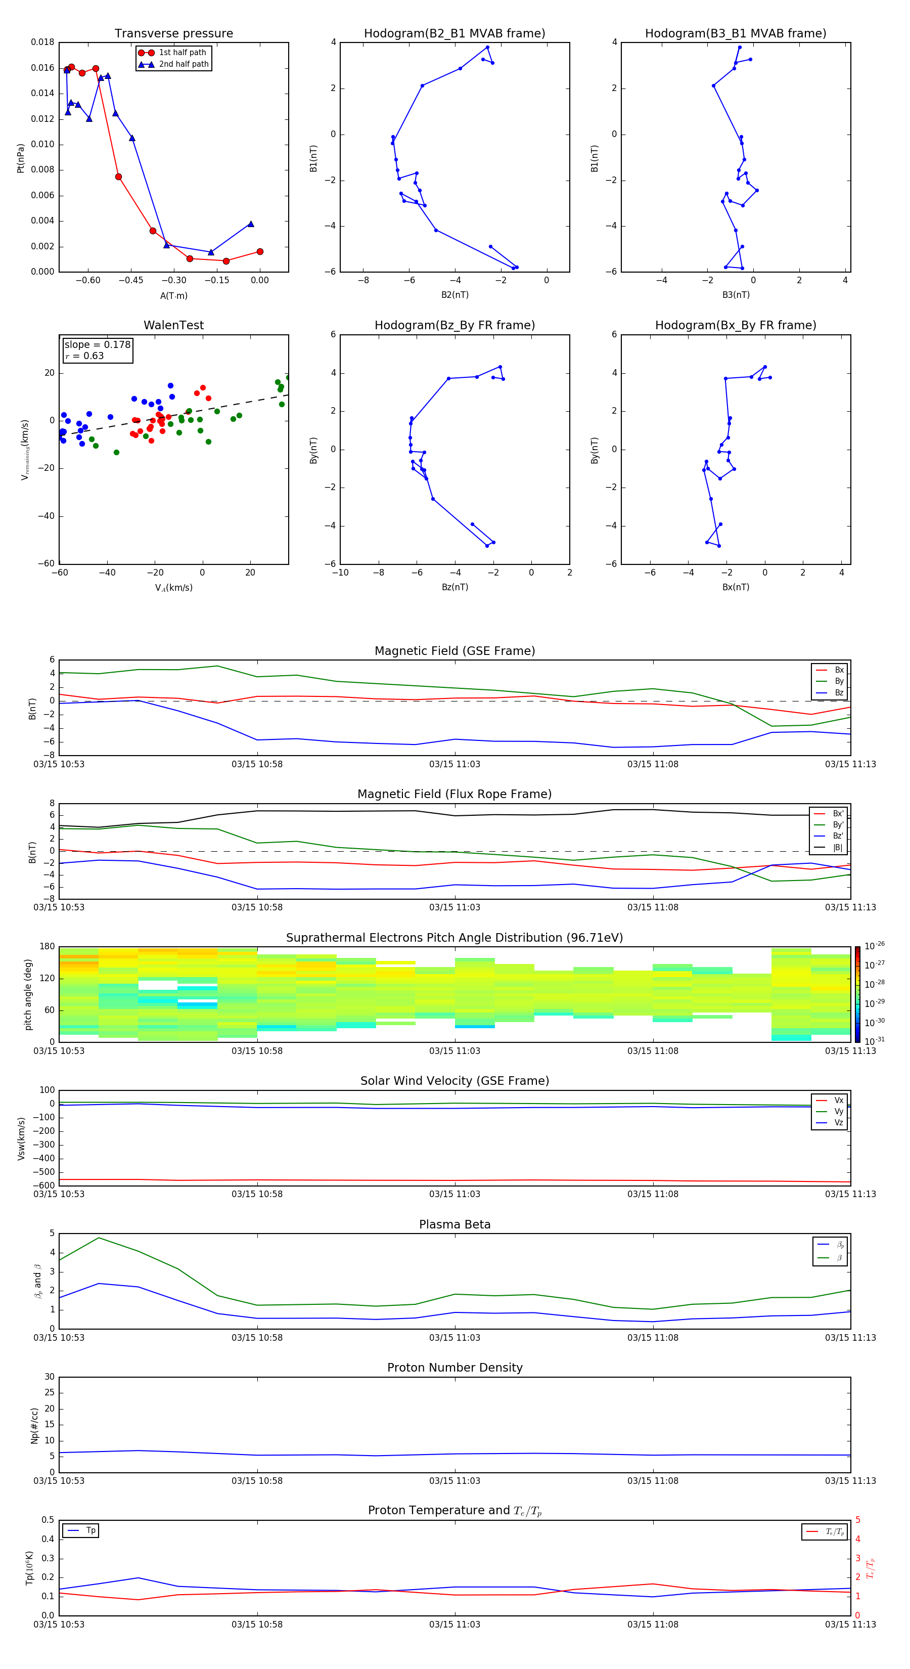Click 'Hodogram(Bx_By FR frame)' title

[x=736, y=325]
